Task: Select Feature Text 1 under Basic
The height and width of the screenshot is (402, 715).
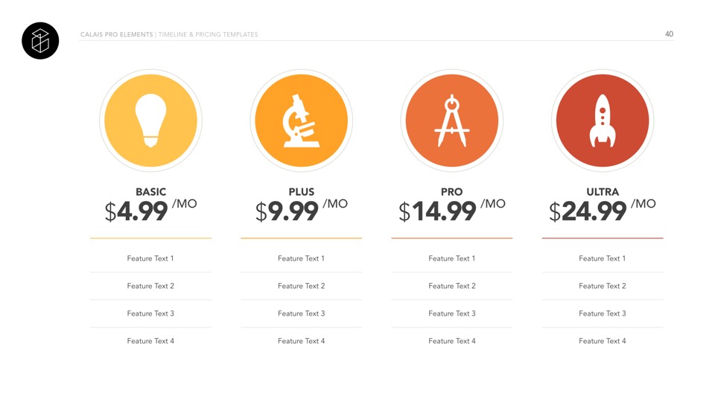Action: (x=150, y=258)
